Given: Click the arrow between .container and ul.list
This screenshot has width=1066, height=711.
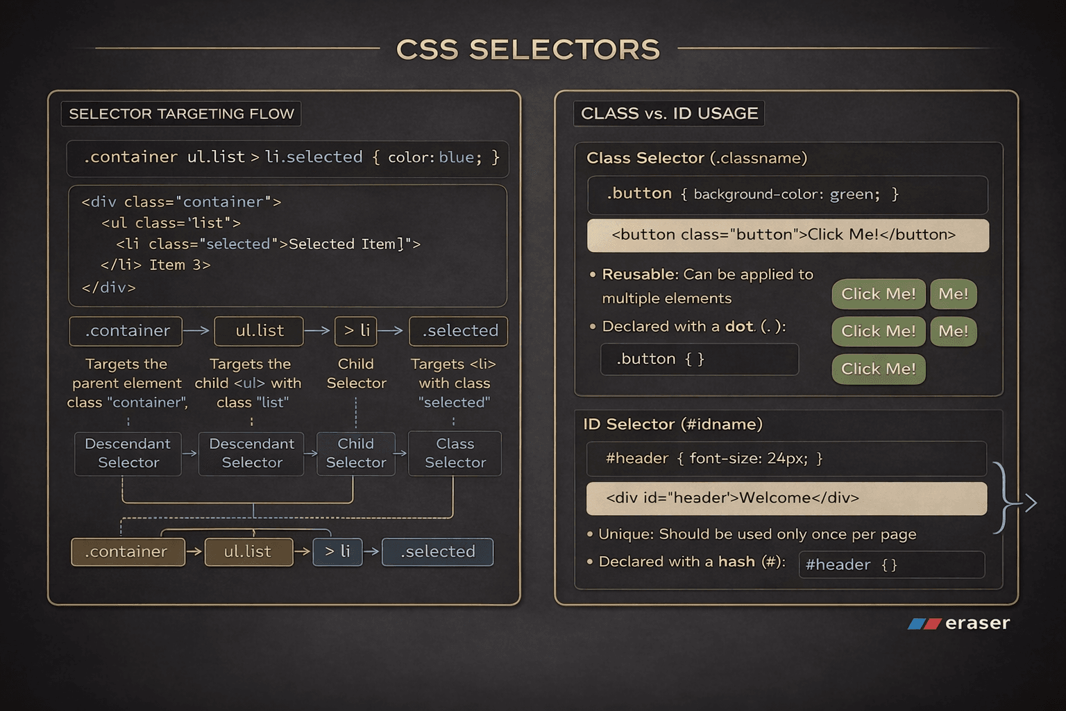Looking at the screenshot, I should (x=198, y=331).
